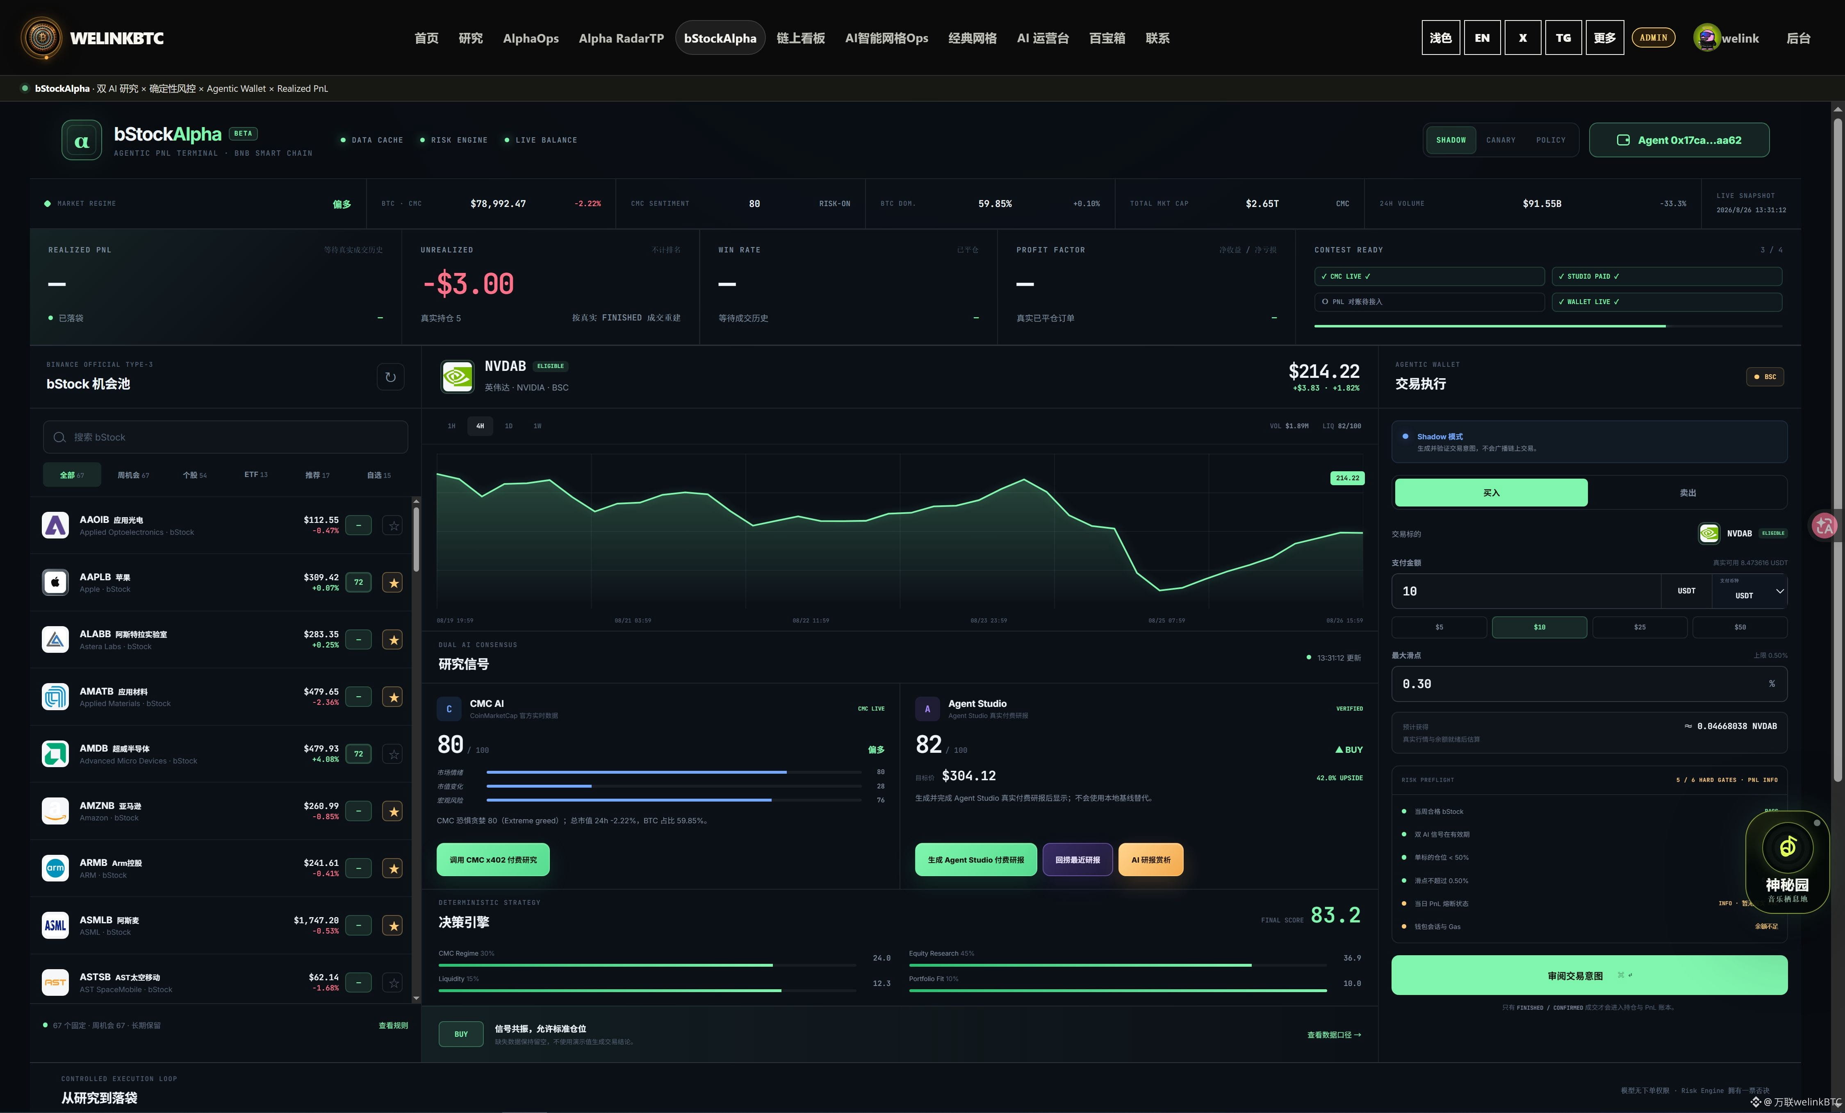Screen dimensions: 1845x1113
Task: Filter list by 个股 tab
Action: (x=195, y=475)
